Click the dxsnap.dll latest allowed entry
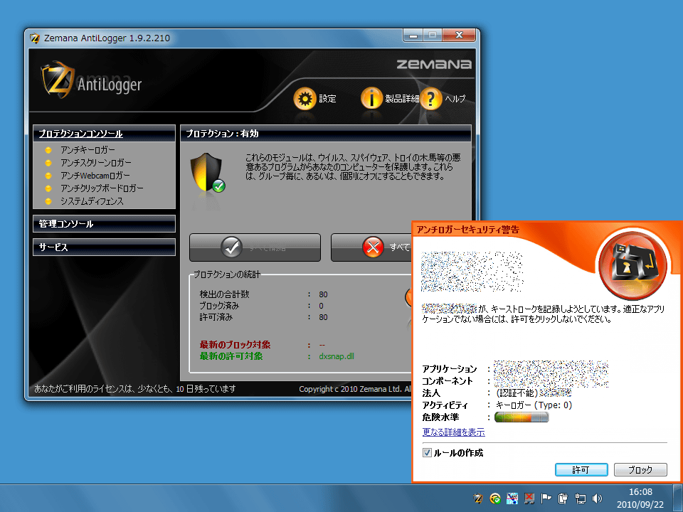 [337, 356]
